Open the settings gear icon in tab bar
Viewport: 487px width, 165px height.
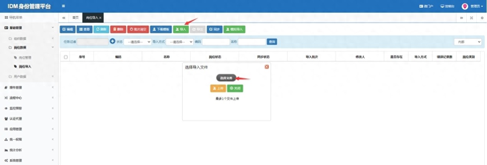pyautogui.click(x=482, y=18)
